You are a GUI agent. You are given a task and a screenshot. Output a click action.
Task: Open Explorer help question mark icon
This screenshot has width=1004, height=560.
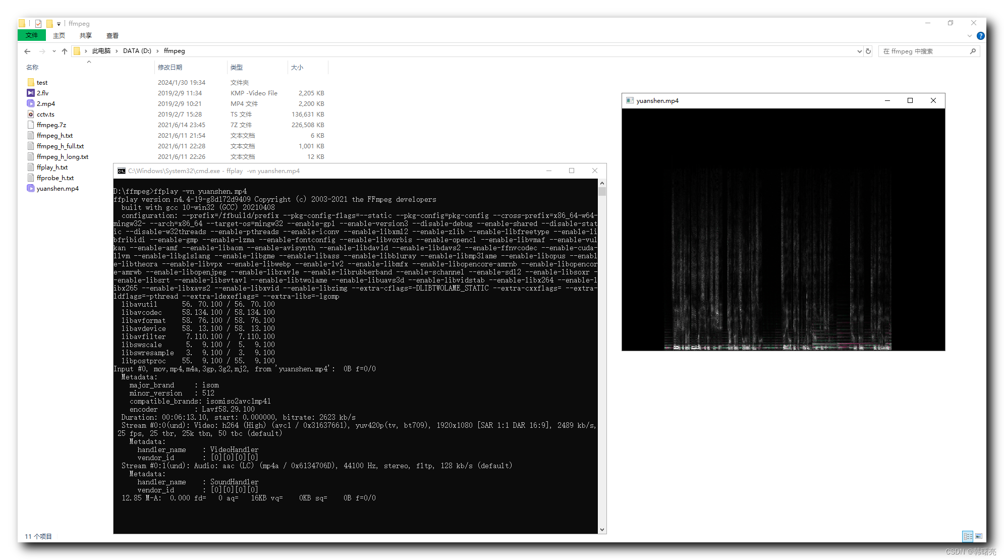point(980,36)
